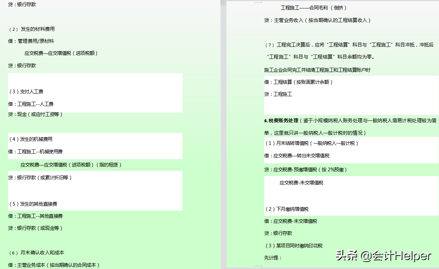Select entry 贷：工程施工 on right page

278,94
